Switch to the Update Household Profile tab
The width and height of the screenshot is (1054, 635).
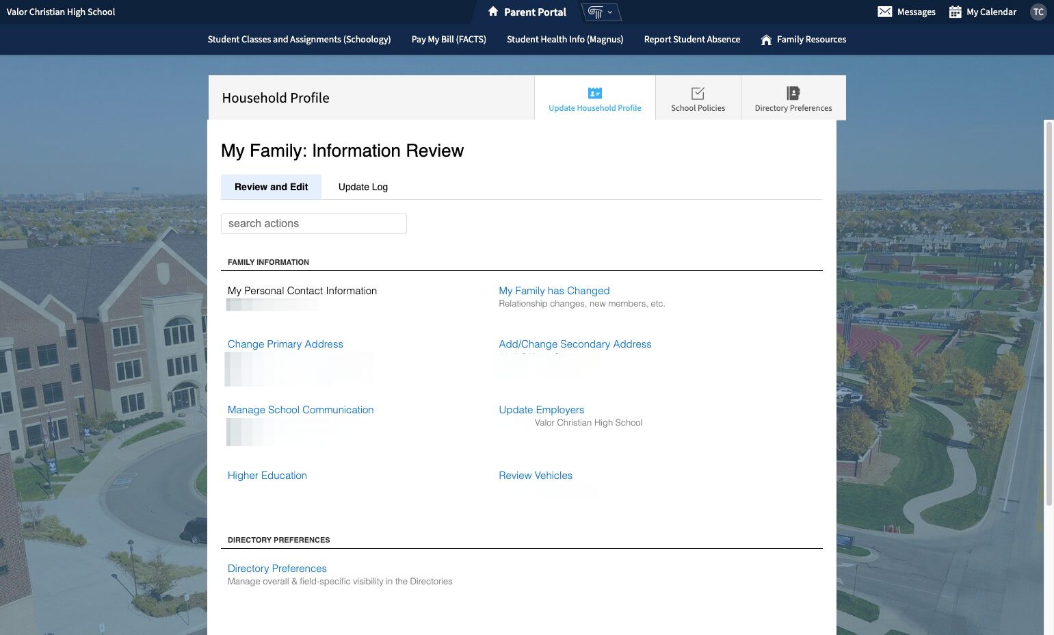[595, 98]
